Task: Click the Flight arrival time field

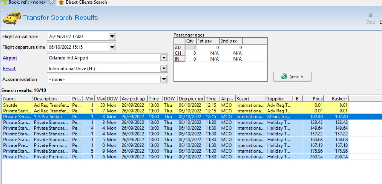Action: click(81, 37)
